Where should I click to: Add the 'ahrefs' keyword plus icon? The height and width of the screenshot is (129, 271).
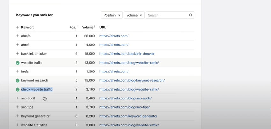coord(17,36)
